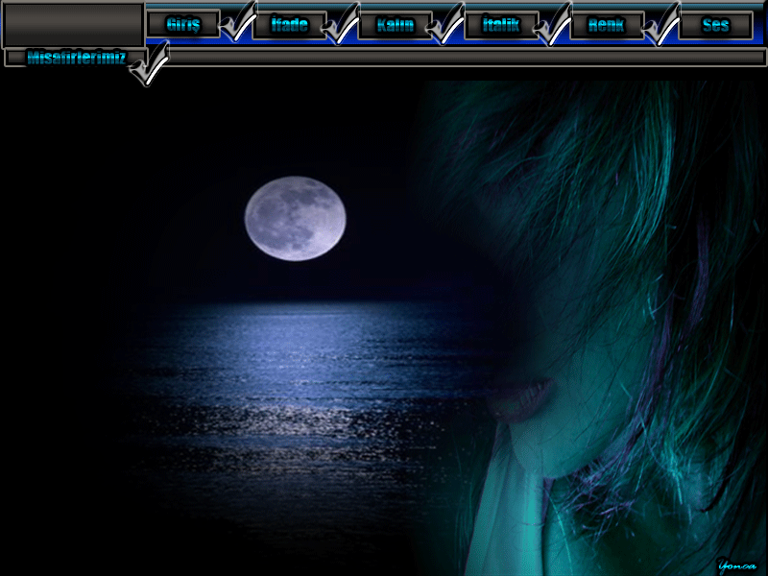Click the checkmark icon beside Misafirlerimiz
768x576 pixels.
(x=150, y=63)
